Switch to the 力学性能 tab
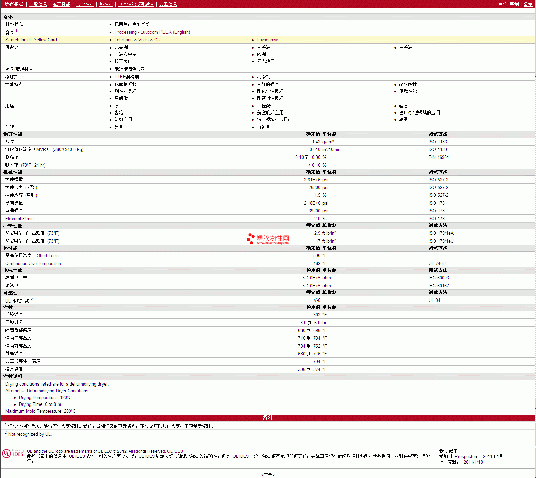This screenshot has width=536, height=478. (x=85, y=4)
